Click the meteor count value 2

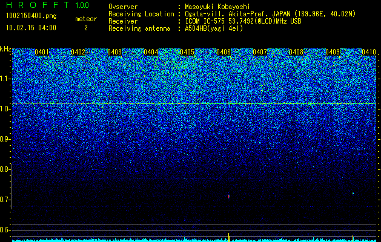[86, 28]
